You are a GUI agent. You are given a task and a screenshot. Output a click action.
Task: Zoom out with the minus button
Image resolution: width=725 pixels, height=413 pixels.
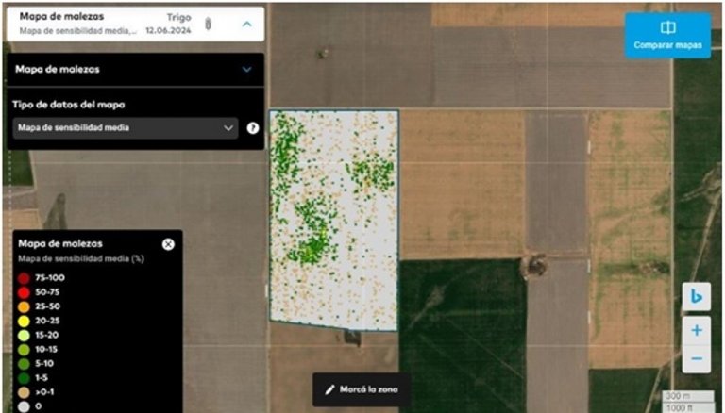(696, 359)
